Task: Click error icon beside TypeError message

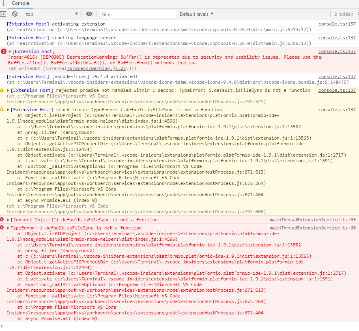Action: pos(2,227)
